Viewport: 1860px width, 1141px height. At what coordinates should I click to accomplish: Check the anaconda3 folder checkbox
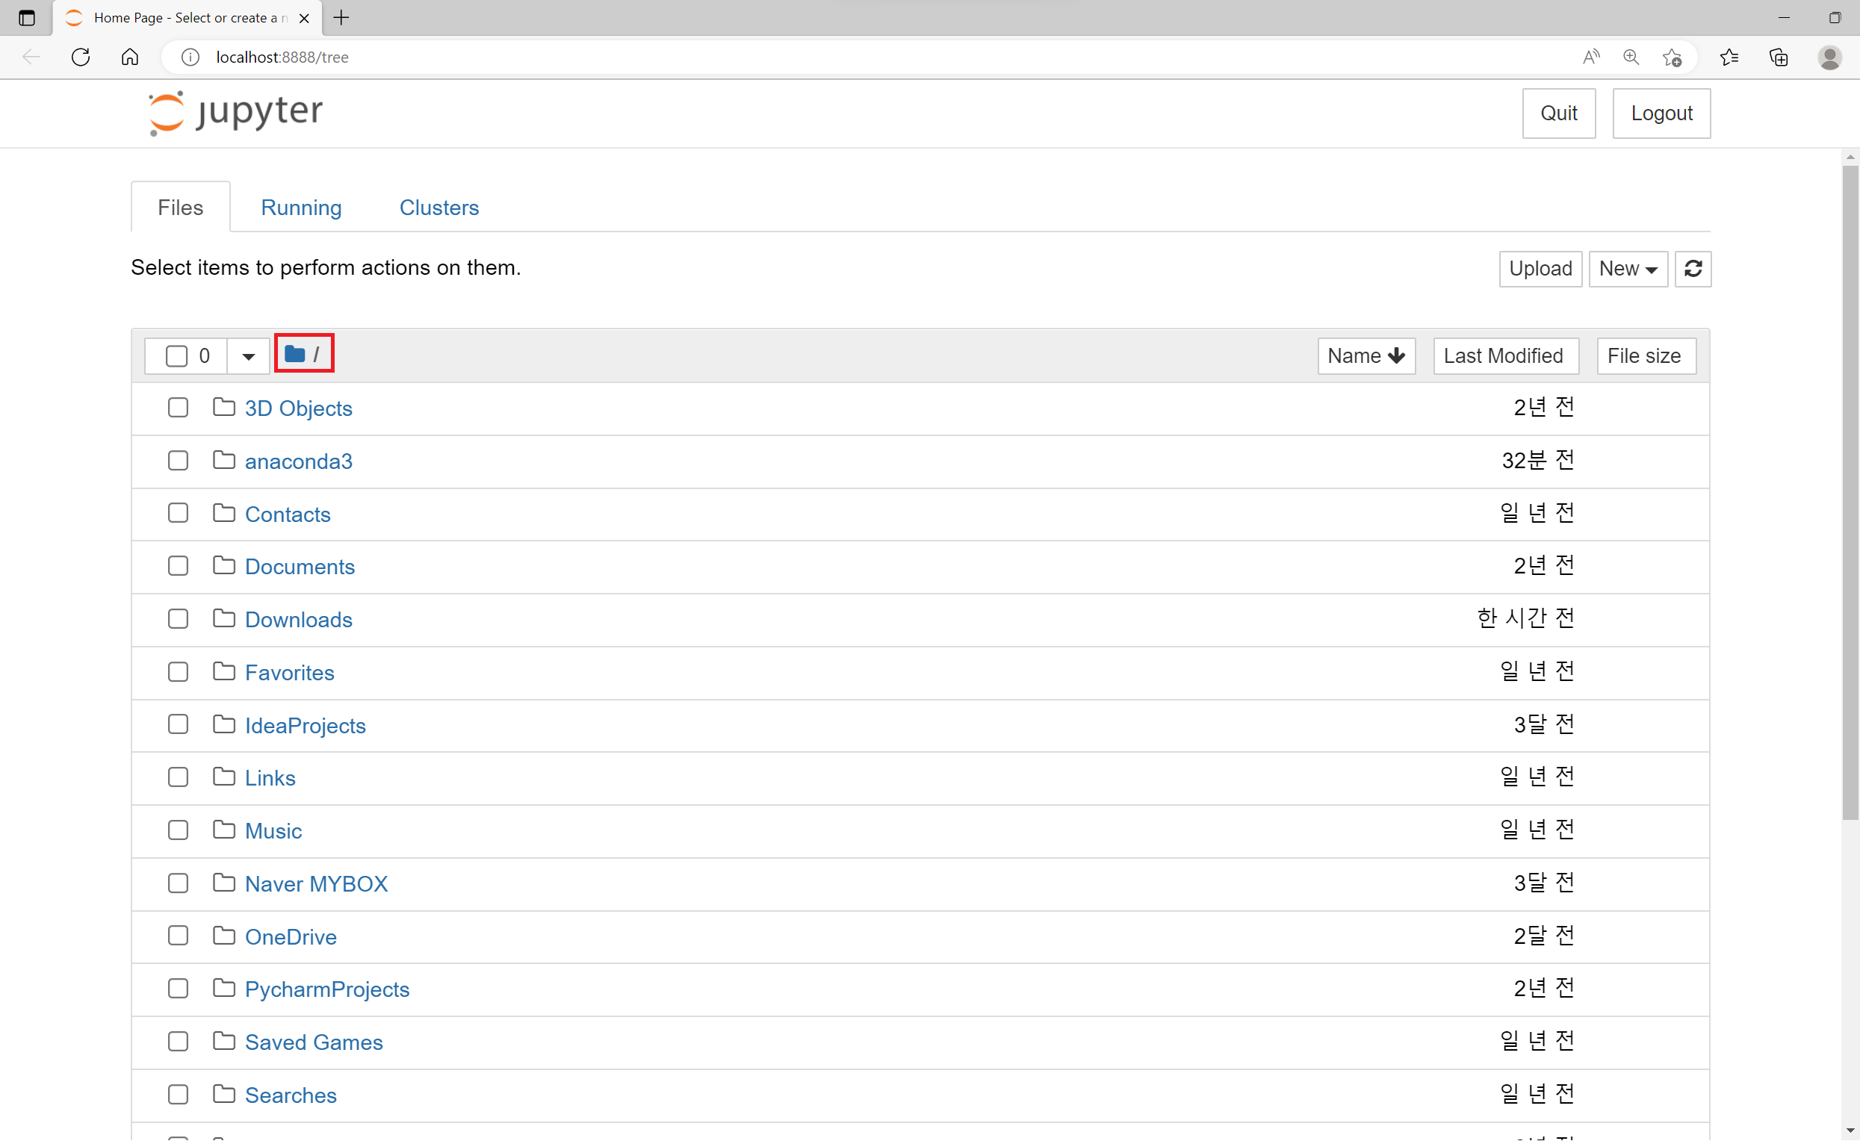click(178, 461)
